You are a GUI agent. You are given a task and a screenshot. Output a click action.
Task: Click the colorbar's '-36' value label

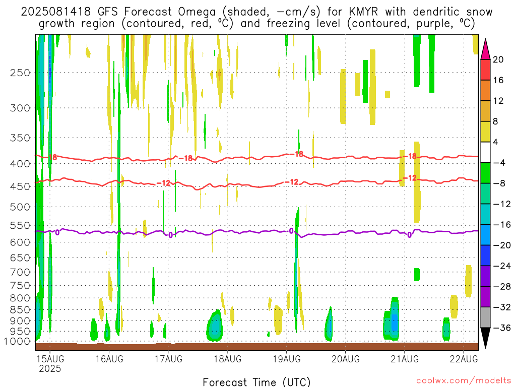502,328
